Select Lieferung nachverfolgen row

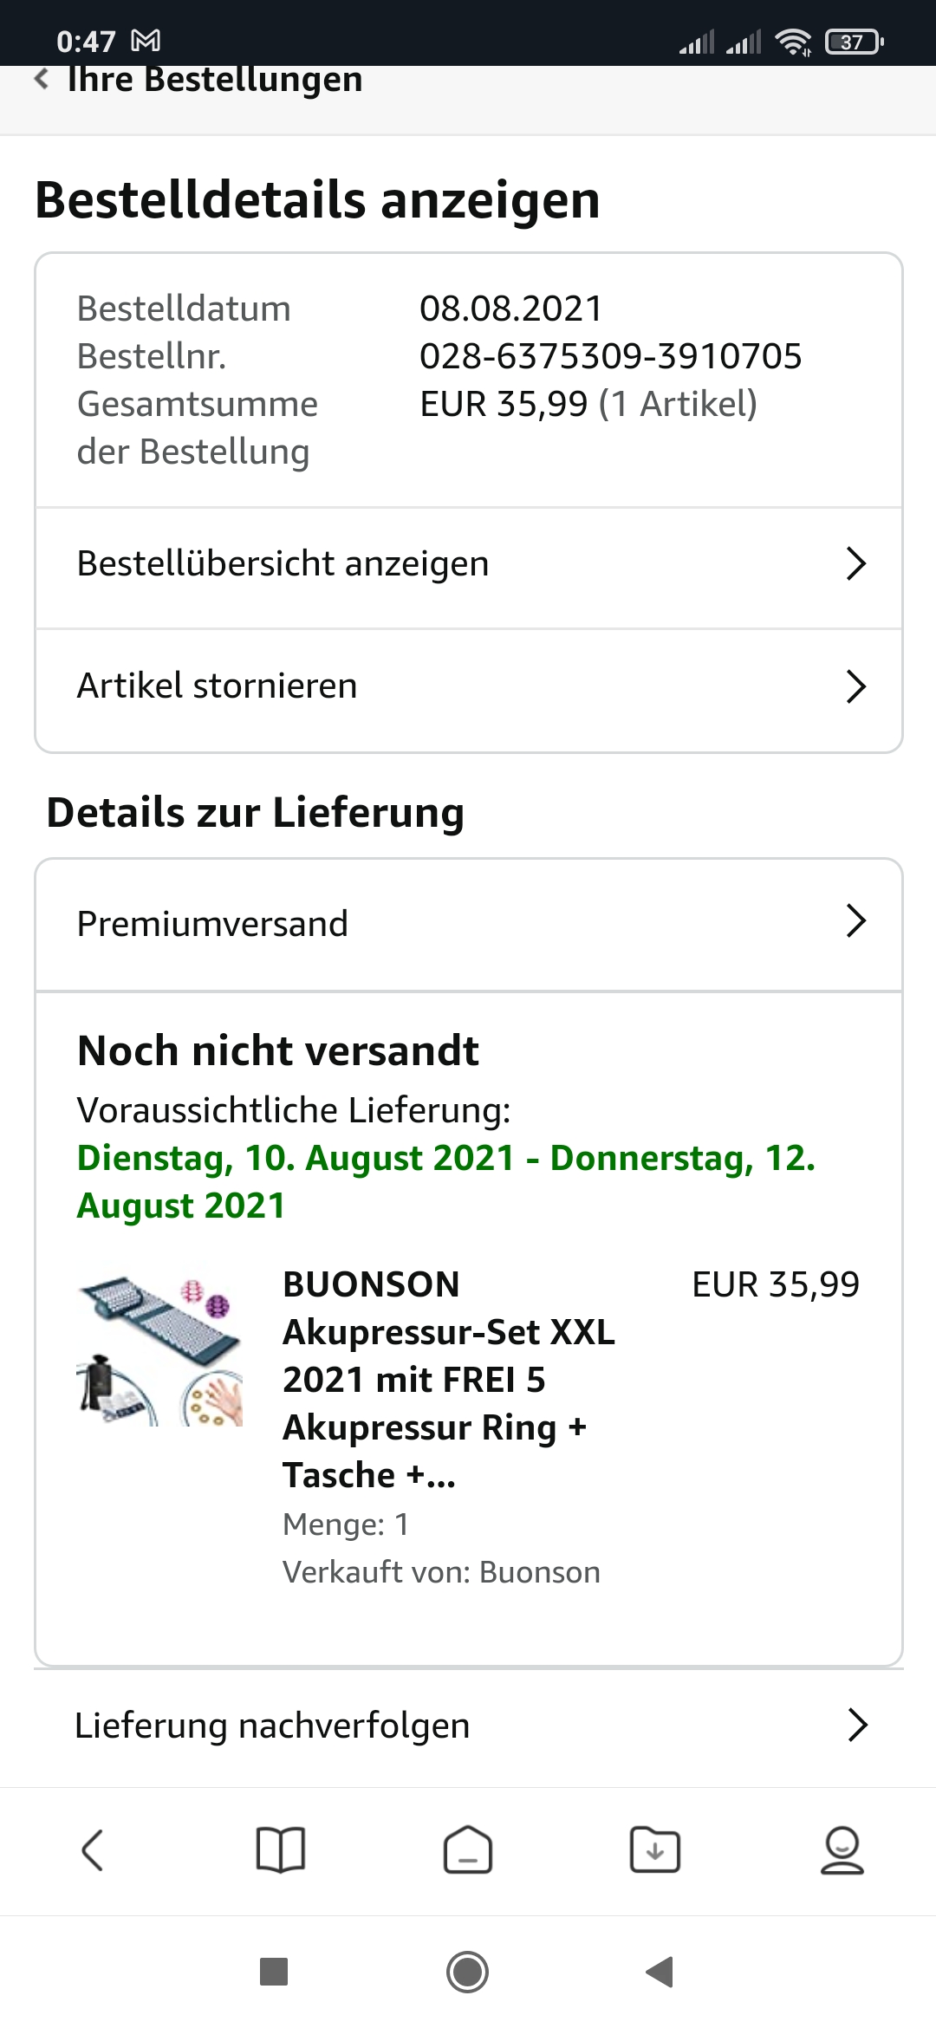(469, 1726)
